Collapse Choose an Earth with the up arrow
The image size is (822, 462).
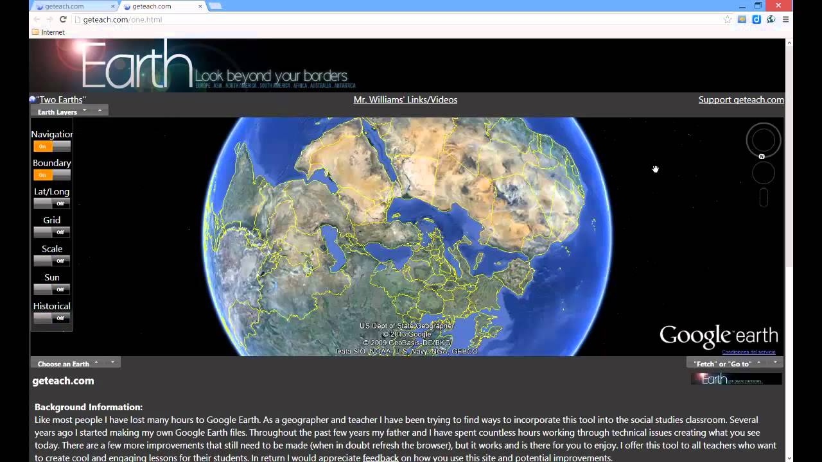96,363
